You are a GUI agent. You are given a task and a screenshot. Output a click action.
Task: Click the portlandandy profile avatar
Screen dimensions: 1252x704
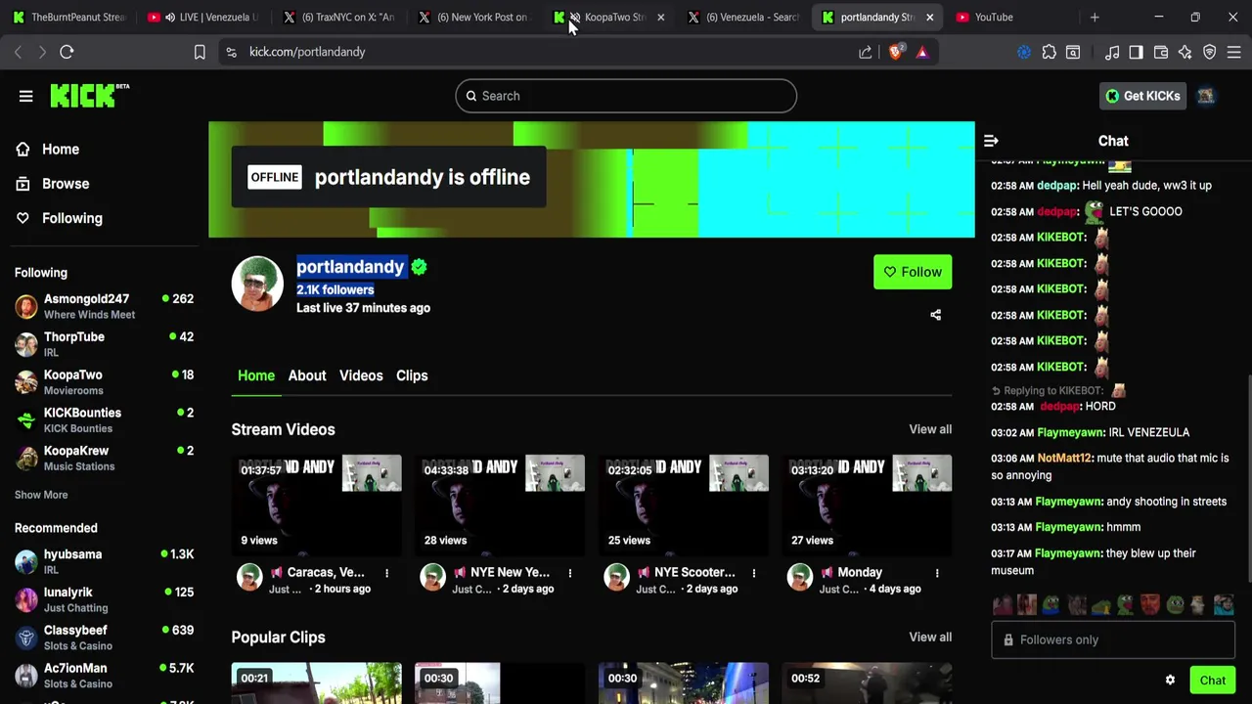(257, 284)
